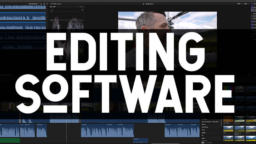Toggle the Crop checkbox
256x144 pixels.
pyautogui.click(x=252, y=25)
